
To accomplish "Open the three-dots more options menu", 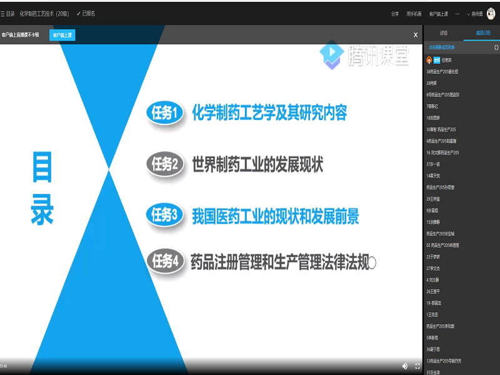I will pos(457,13).
